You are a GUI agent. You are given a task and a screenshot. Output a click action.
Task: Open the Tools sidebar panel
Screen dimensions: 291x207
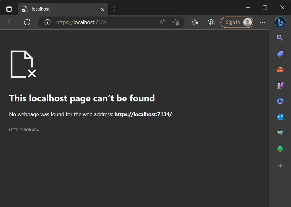pos(280,70)
